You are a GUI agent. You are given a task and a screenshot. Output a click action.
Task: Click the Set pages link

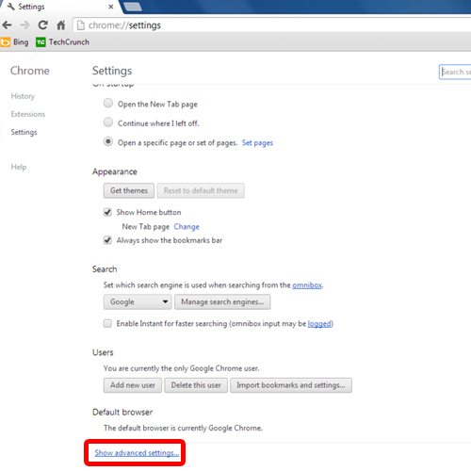257,143
